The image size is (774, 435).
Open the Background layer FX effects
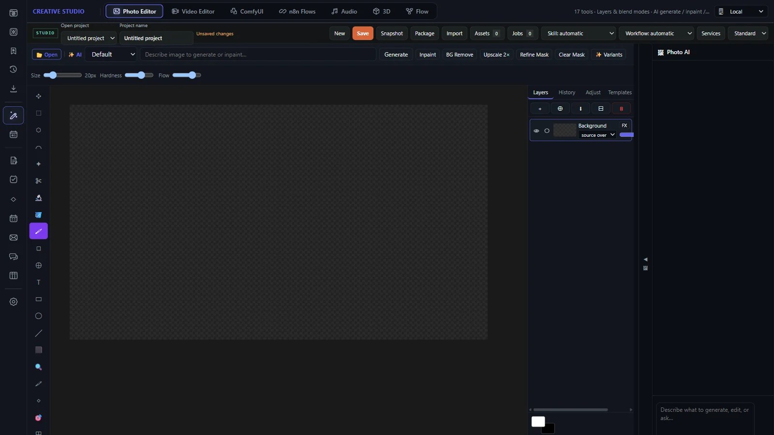(x=625, y=126)
